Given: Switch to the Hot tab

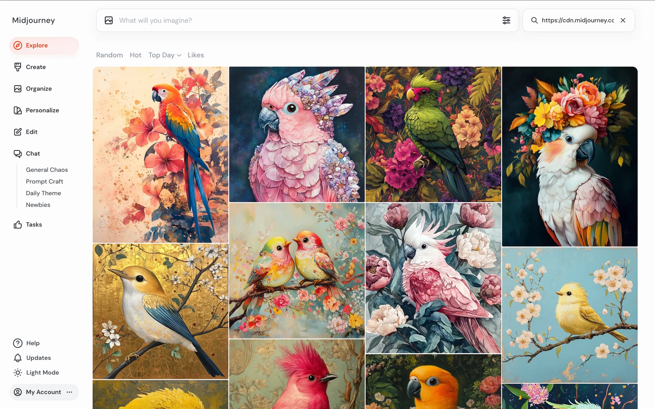Looking at the screenshot, I should coord(135,55).
